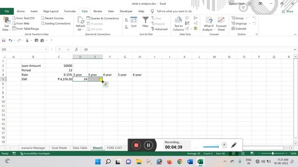Screen dimensions: 298x167
Task: Pause the screen recording
Action: coord(149,145)
